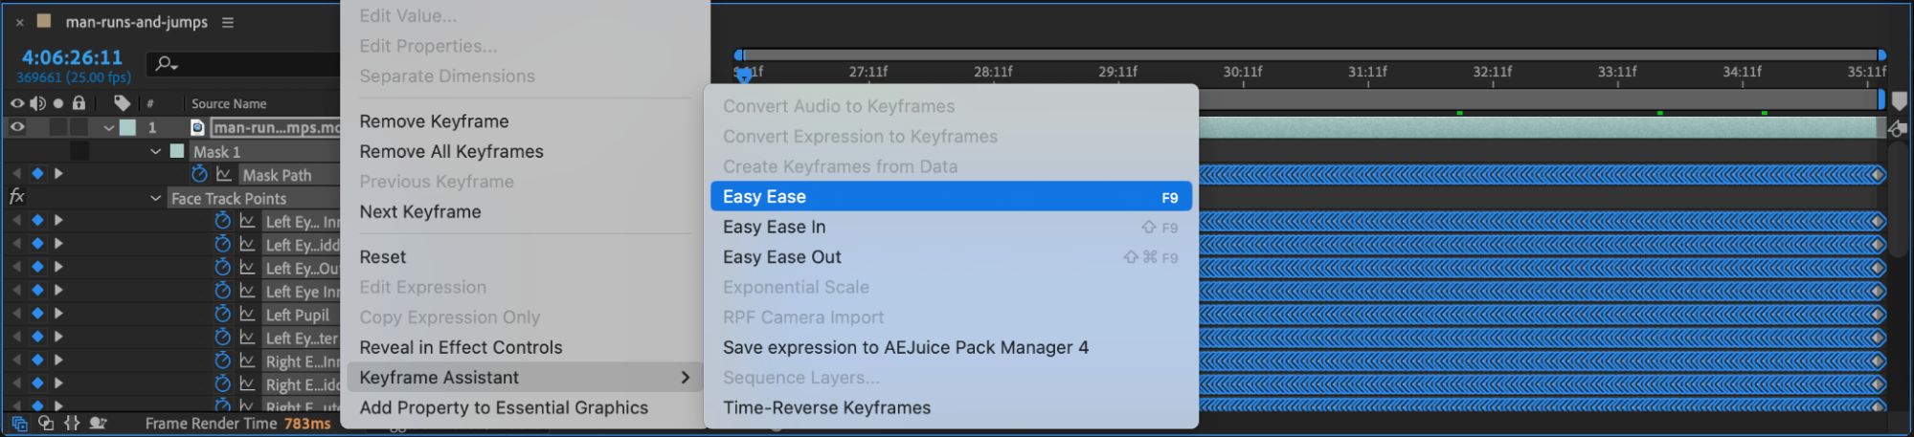Collapse the Mask 1 group

156,151
